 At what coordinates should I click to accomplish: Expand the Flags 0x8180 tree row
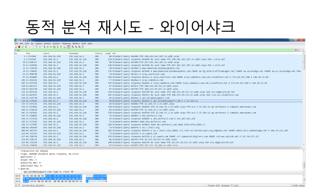pos(19,154)
